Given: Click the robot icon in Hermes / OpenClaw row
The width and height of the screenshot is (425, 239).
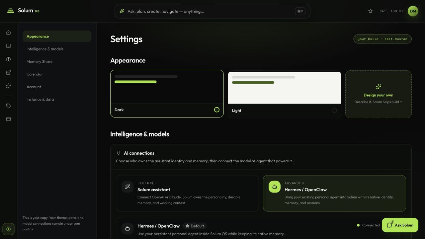Looking at the screenshot, I should [127, 229].
